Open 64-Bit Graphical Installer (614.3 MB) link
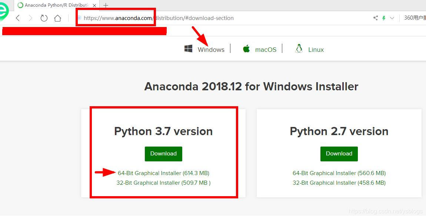The height and width of the screenshot is (218, 426). [164, 173]
